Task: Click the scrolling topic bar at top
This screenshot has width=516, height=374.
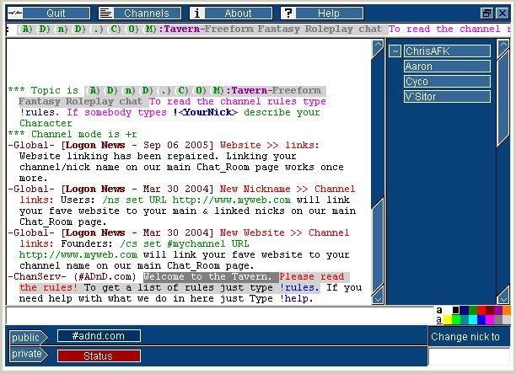Action: [x=258, y=29]
